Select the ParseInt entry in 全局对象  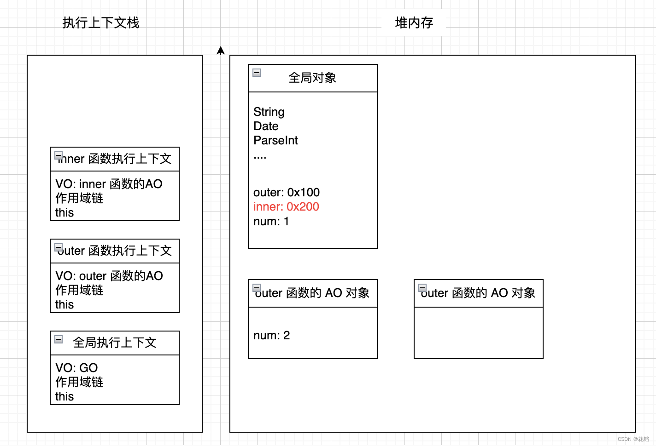[275, 140]
